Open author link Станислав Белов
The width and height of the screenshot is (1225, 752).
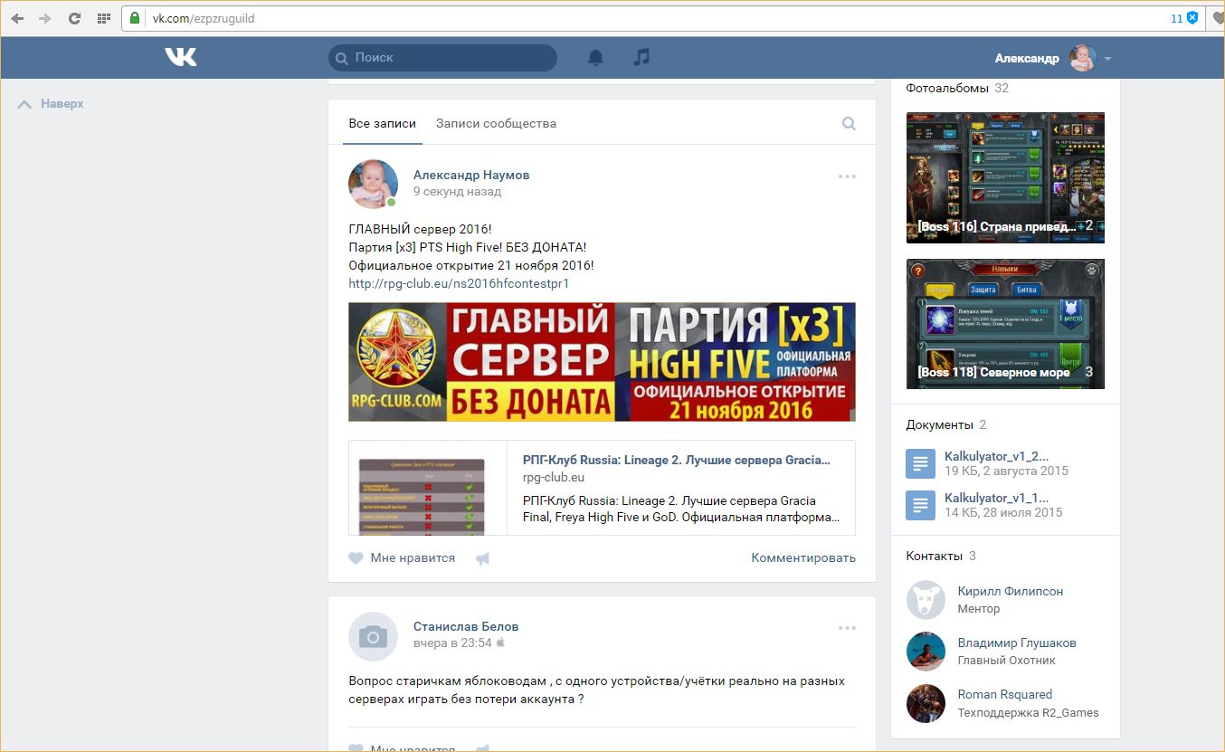pos(466,626)
